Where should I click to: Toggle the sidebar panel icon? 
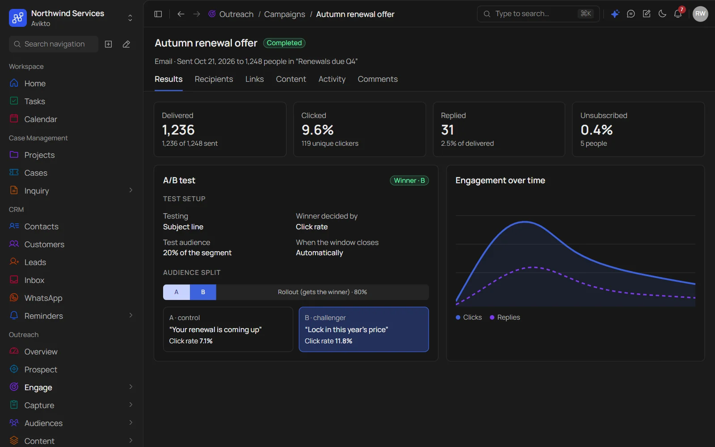158,14
